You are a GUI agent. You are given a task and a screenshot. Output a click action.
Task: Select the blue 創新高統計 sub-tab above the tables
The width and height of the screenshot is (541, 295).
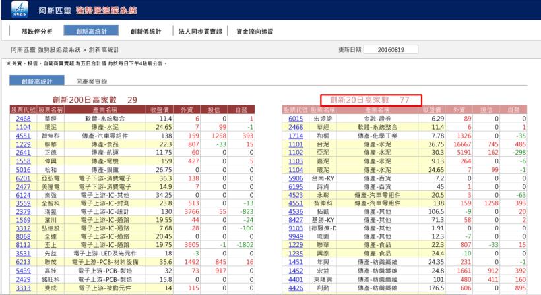click(36, 81)
